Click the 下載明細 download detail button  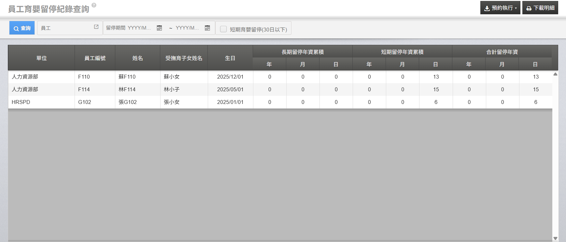(540, 8)
